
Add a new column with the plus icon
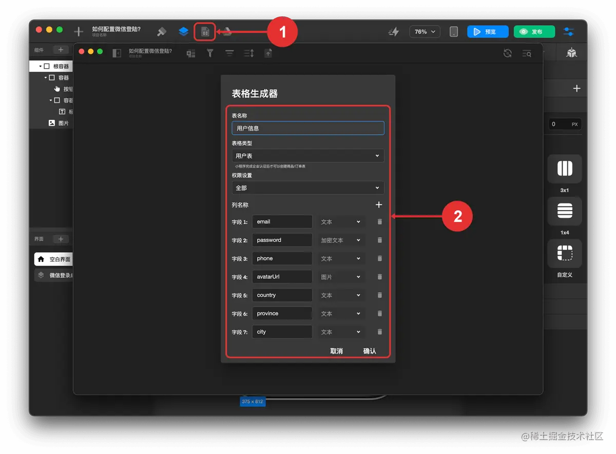[379, 204]
